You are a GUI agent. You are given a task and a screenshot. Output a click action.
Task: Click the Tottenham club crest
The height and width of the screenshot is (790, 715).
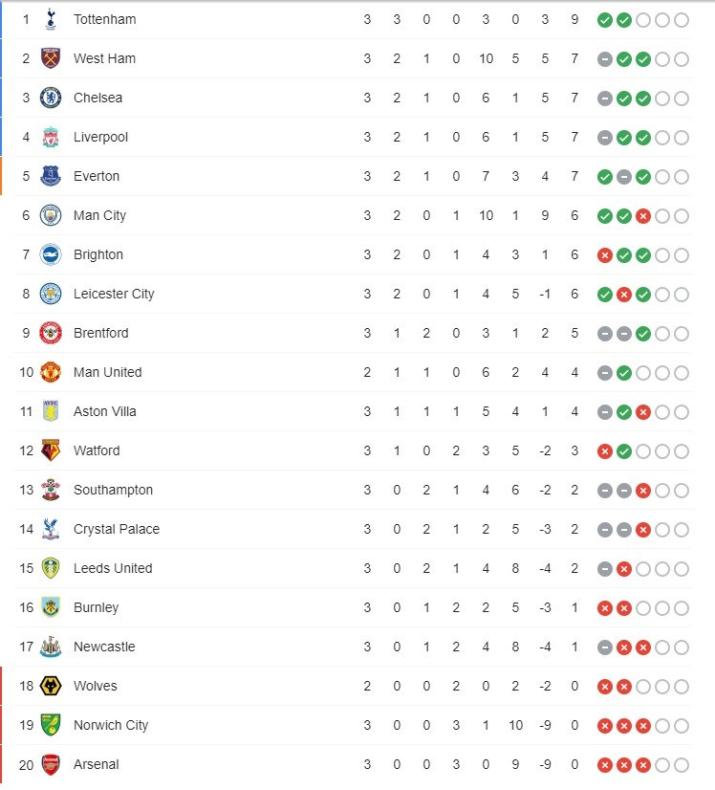click(x=50, y=19)
